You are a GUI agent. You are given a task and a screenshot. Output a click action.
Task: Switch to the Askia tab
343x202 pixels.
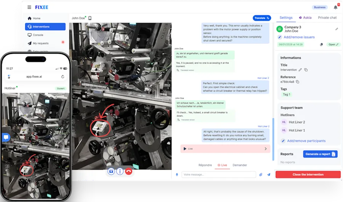pos(305,17)
